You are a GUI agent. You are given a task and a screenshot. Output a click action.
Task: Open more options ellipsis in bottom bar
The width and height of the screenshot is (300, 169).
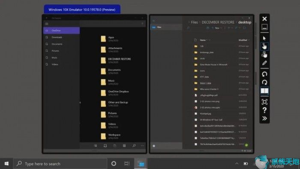[142, 146]
